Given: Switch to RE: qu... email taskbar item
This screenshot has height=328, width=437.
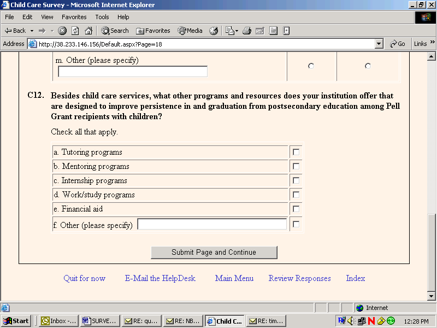Looking at the screenshot, I should tap(142, 321).
